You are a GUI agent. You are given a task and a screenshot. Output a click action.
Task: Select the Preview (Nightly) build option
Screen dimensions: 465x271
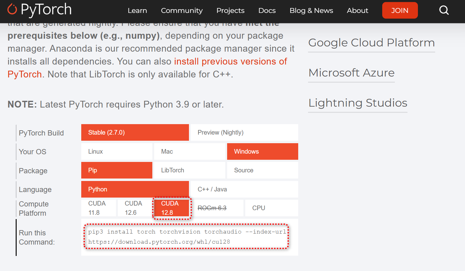pos(244,132)
